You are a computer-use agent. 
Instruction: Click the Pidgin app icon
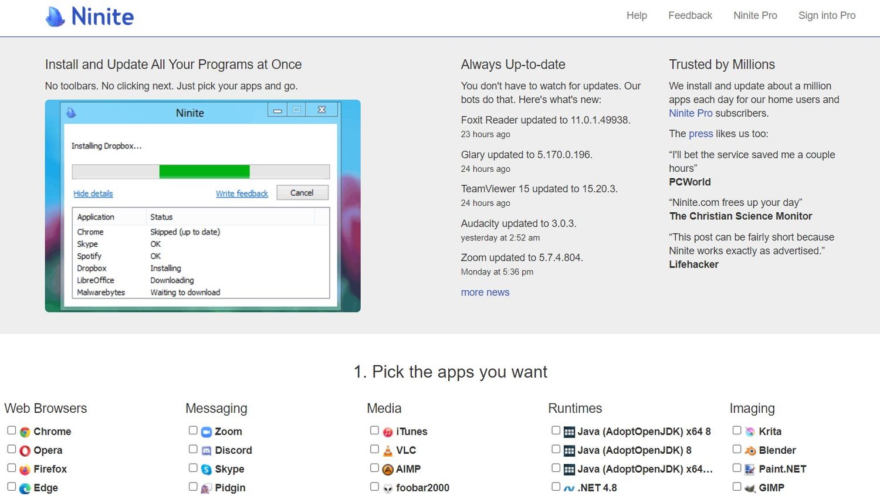click(x=206, y=488)
